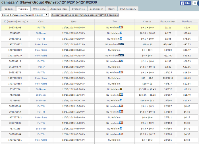Click date 12/17/2015 03:48 PM

pyautogui.click(x=74, y=118)
